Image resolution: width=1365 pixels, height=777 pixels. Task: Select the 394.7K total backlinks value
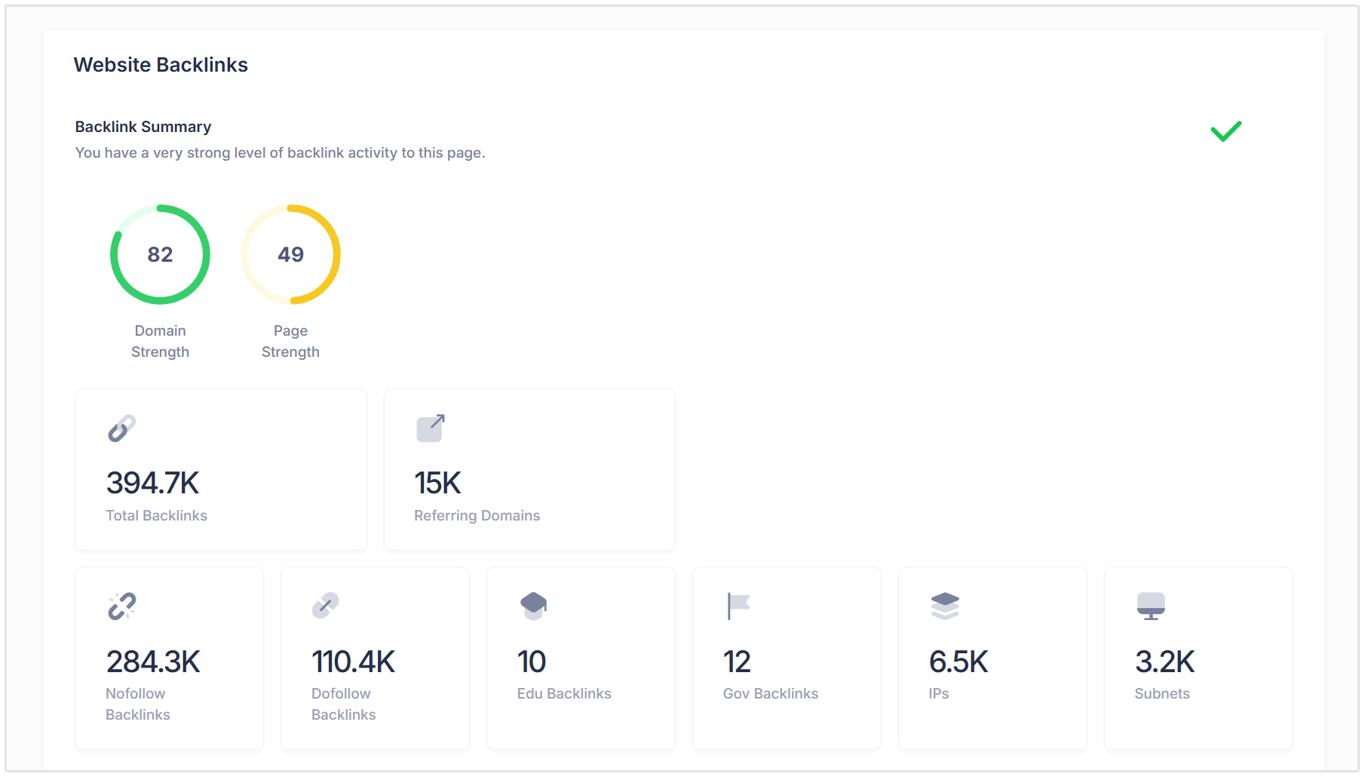tap(153, 483)
